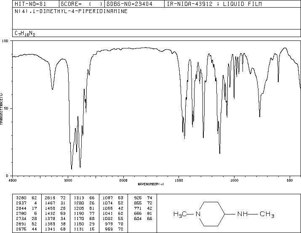
Task: Select the 1131 peak entry
Action: (84, 229)
